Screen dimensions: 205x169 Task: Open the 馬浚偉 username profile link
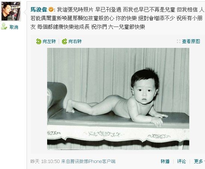click(x=39, y=10)
